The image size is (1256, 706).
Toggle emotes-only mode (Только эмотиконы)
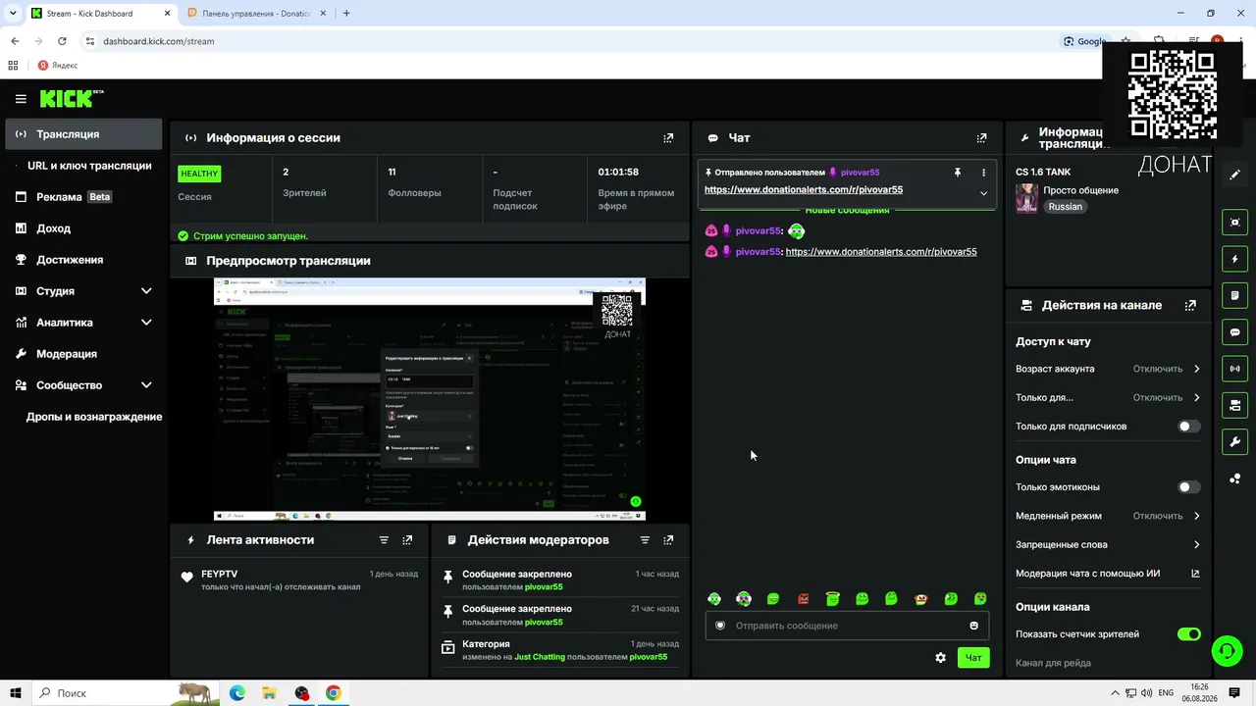pos(1188,487)
